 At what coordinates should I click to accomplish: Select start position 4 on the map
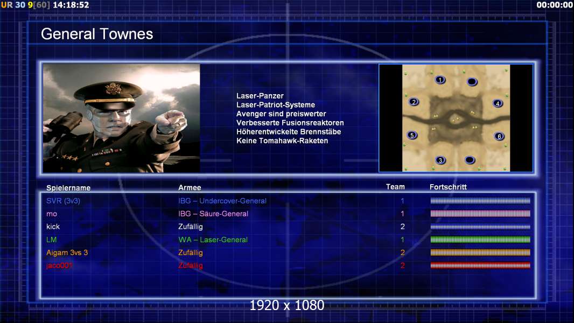tap(498, 103)
